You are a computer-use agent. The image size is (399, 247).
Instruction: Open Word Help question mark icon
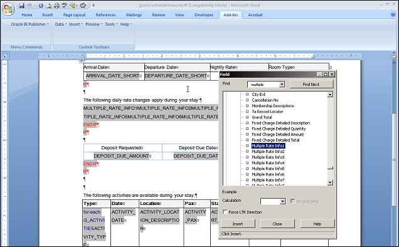click(393, 14)
